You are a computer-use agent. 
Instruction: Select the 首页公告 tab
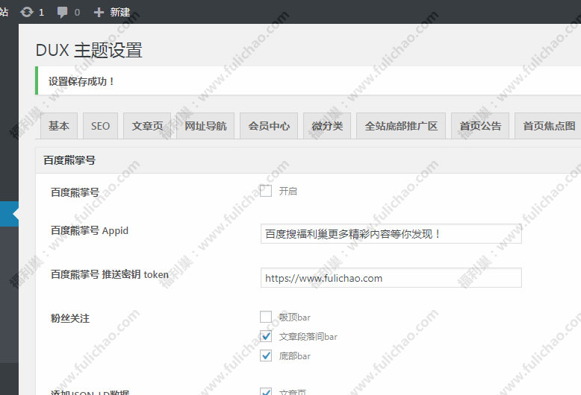pos(480,126)
